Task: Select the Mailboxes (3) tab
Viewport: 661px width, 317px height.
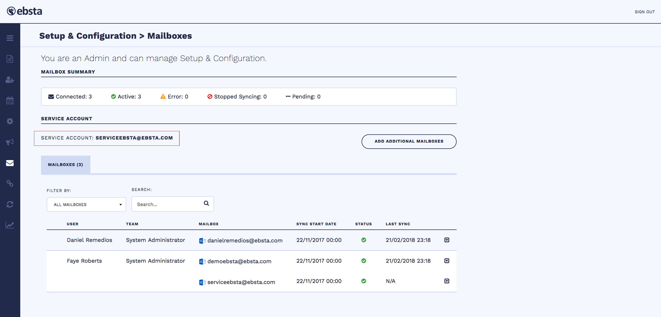Action: (x=65, y=165)
